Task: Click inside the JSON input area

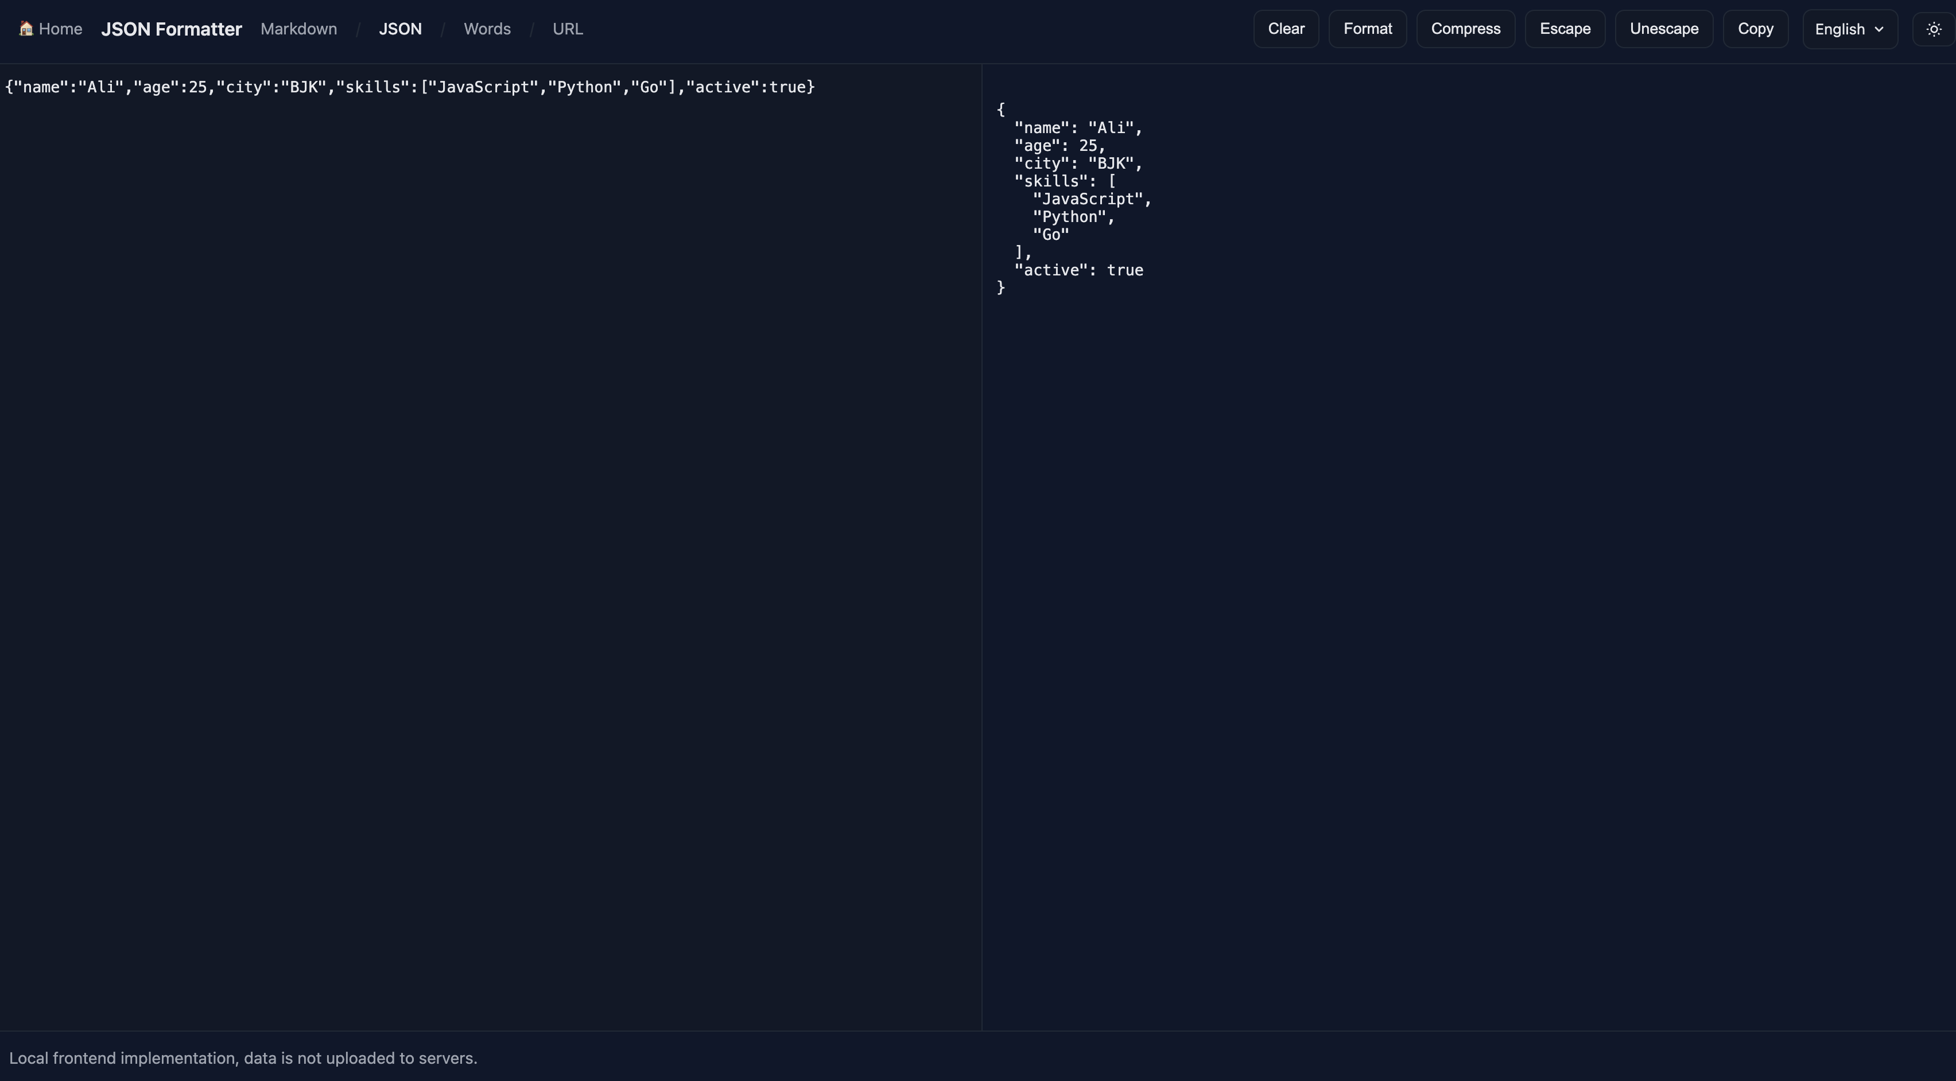Action: (x=486, y=456)
